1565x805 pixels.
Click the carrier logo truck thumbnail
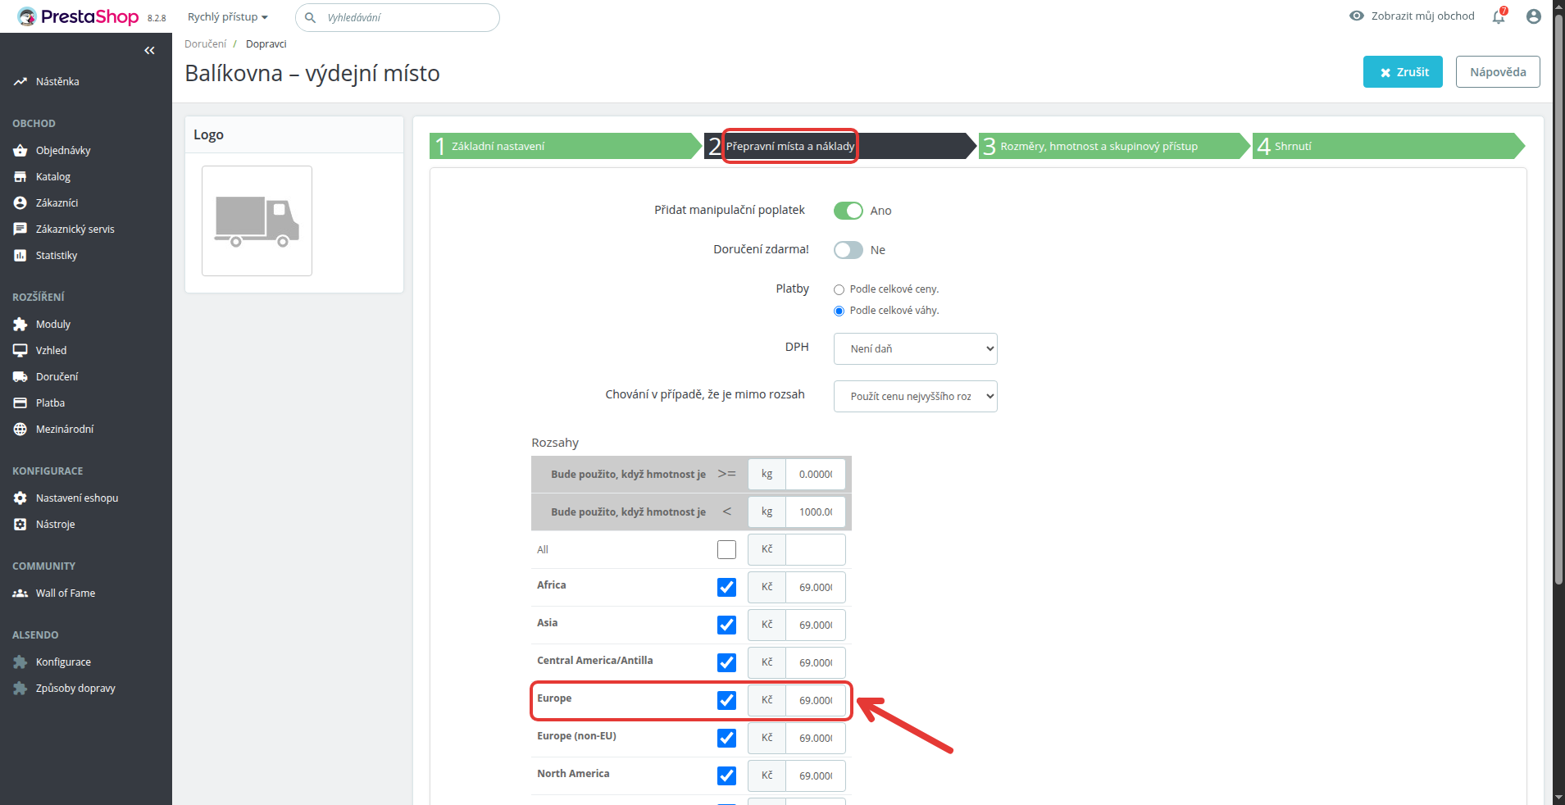click(x=257, y=221)
